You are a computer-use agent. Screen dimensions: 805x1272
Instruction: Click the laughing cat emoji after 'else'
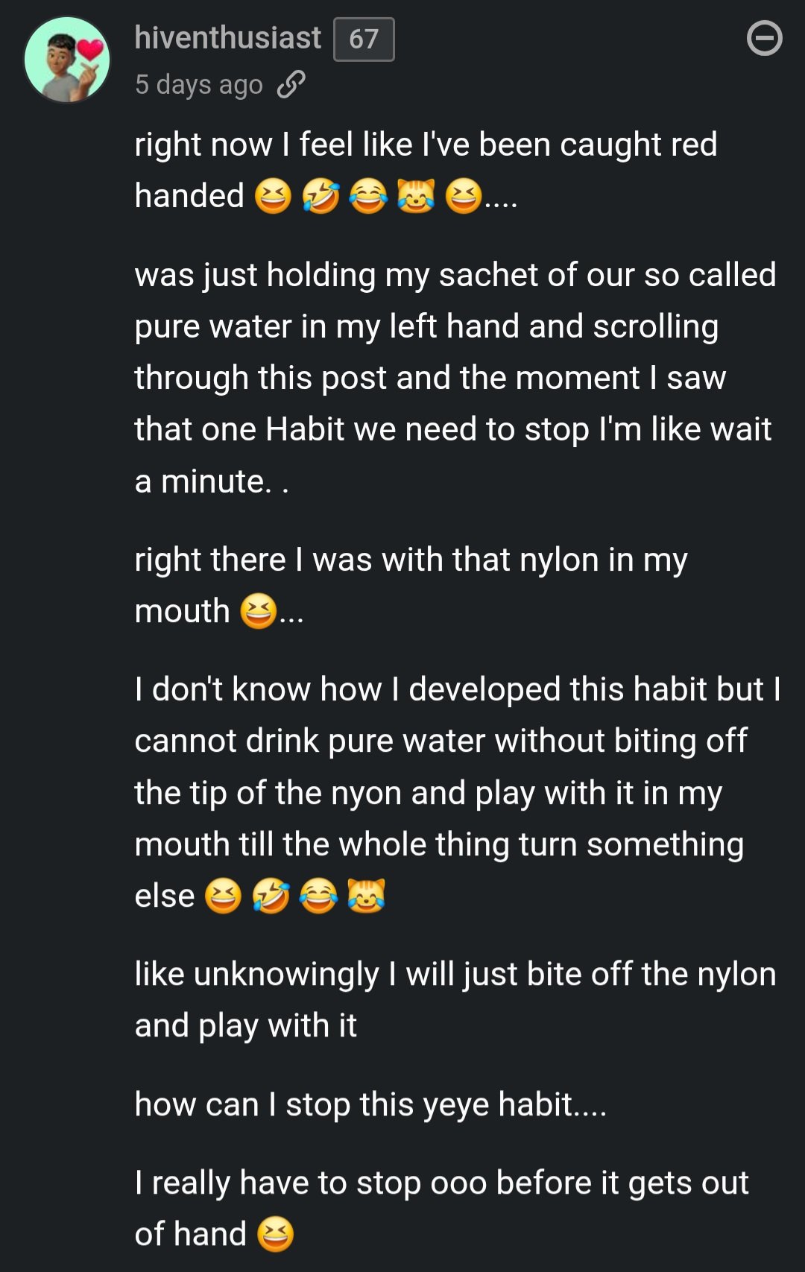(366, 896)
